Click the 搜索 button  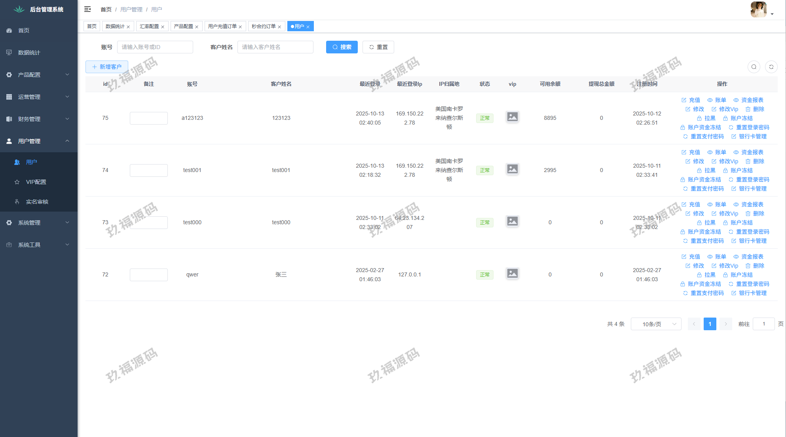(x=342, y=47)
